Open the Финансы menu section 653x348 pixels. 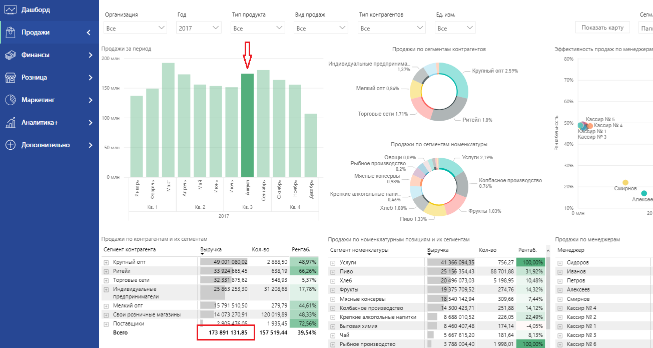[50, 55]
